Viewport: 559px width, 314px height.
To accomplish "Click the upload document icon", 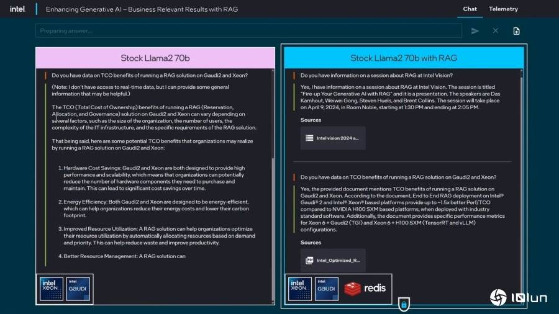I will click(x=516, y=31).
